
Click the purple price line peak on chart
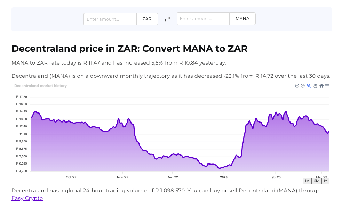tap(35, 112)
